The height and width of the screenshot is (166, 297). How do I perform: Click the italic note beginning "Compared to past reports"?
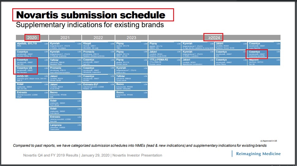pos(140,146)
